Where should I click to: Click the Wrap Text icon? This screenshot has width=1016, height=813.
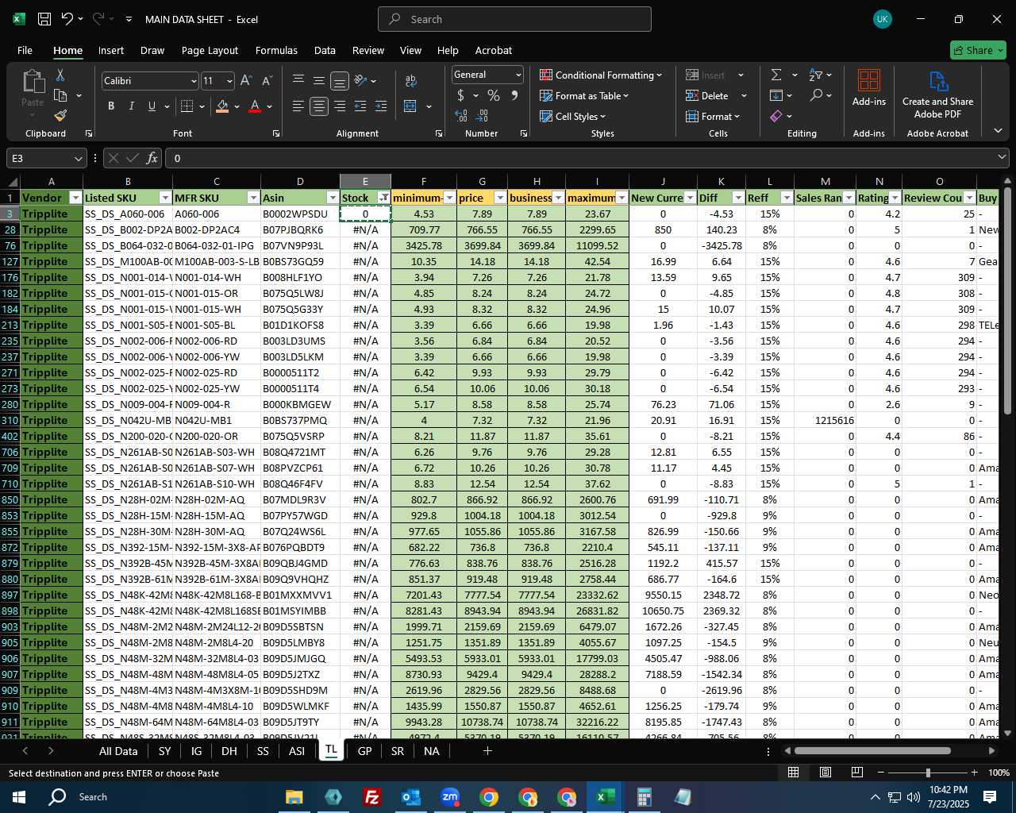point(411,81)
